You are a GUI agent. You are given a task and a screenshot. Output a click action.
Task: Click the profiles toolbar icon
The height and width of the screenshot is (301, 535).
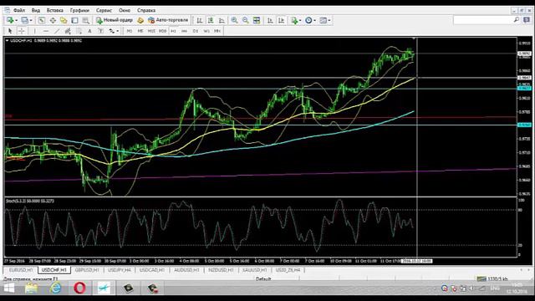tap(24, 20)
